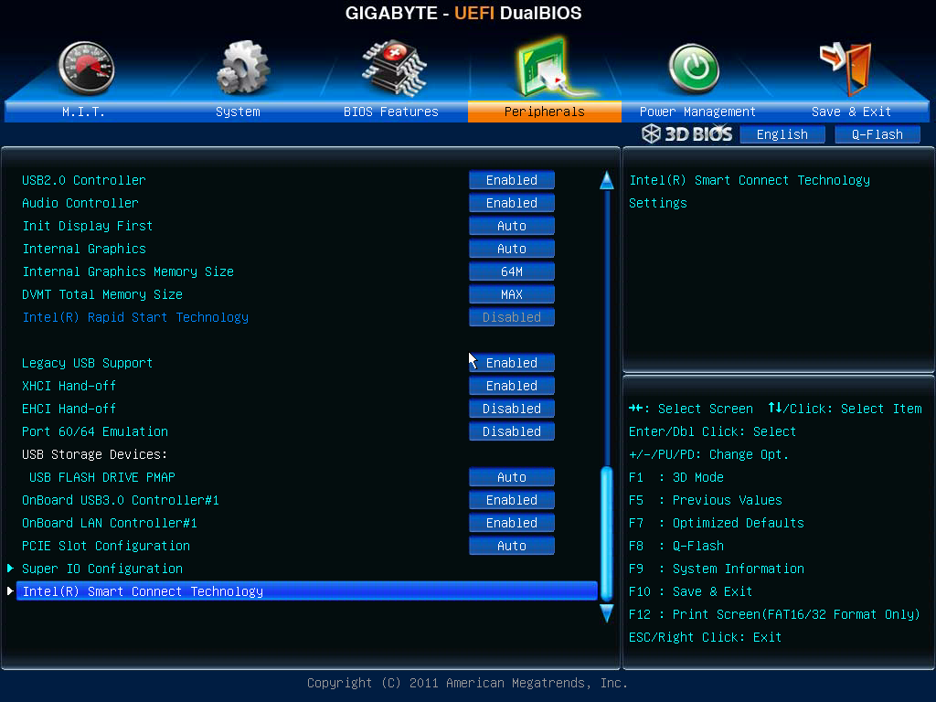The height and width of the screenshot is (702, 936).
Task: Go to the Power Management tab
Action: pos(697,112)
